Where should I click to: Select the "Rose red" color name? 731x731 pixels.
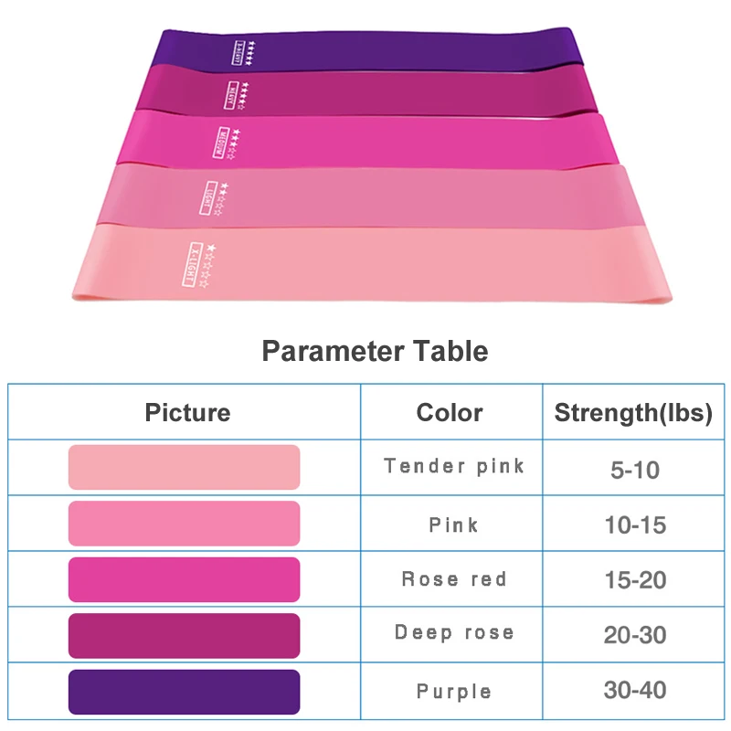coord(454,579)
